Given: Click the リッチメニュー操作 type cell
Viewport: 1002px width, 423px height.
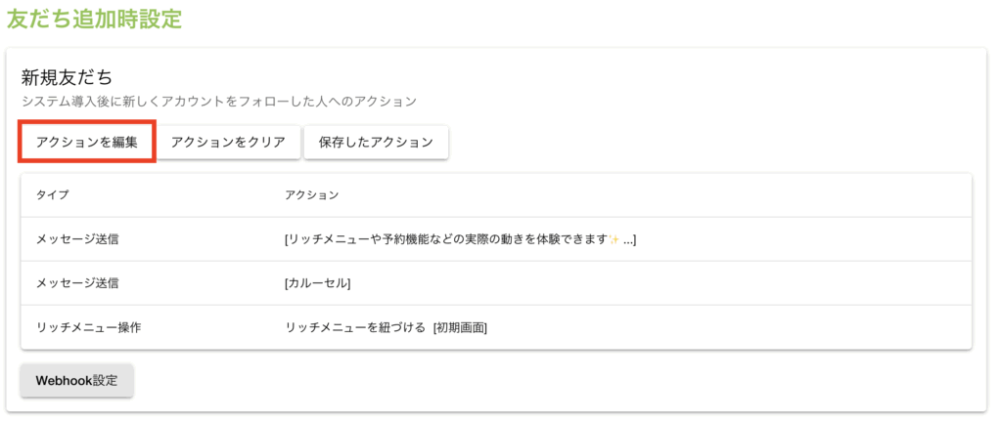Looking at the screenshot, I should (88, 327).
